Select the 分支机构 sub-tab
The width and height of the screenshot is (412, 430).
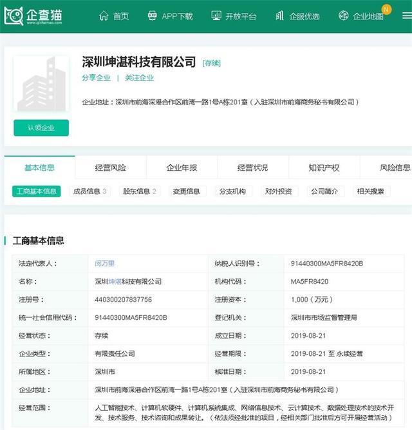[232, 191]
